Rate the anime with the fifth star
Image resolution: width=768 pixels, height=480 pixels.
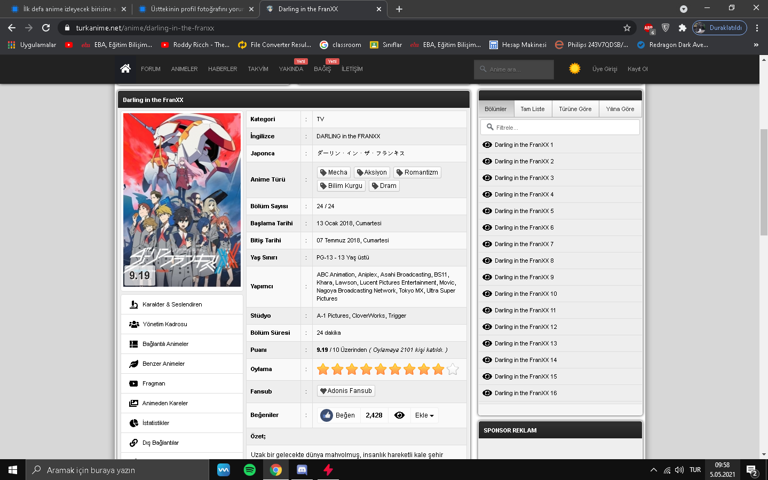pos(381,369)
